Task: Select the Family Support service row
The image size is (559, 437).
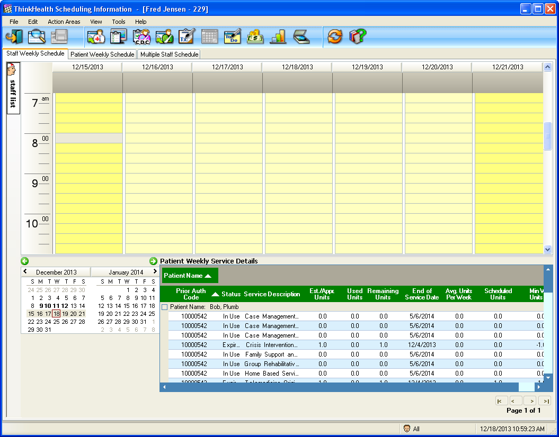Action: [356, 354]
